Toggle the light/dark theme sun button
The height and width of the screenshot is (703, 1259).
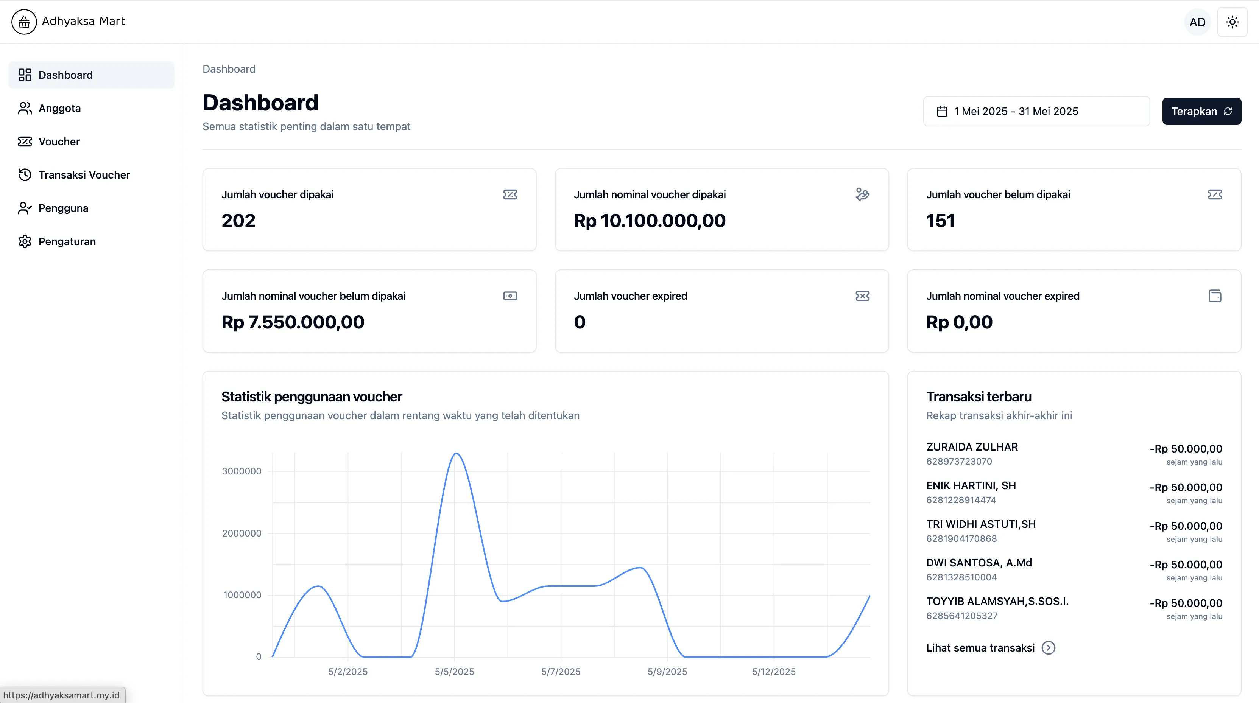(1232, 22)
